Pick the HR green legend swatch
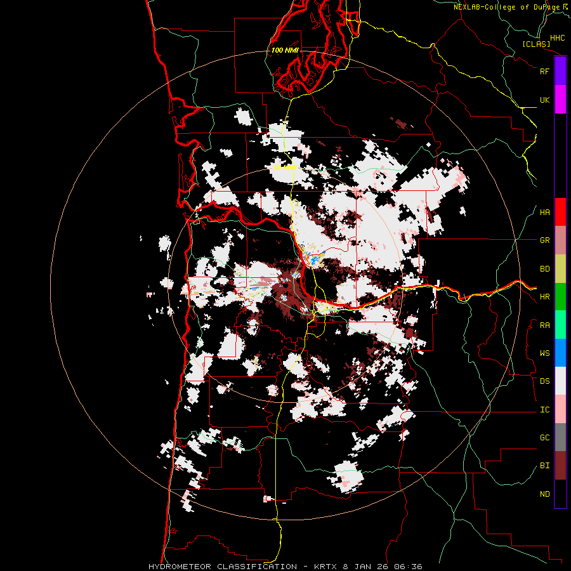This screenshot has height=571, width=571. click(560, 297)
